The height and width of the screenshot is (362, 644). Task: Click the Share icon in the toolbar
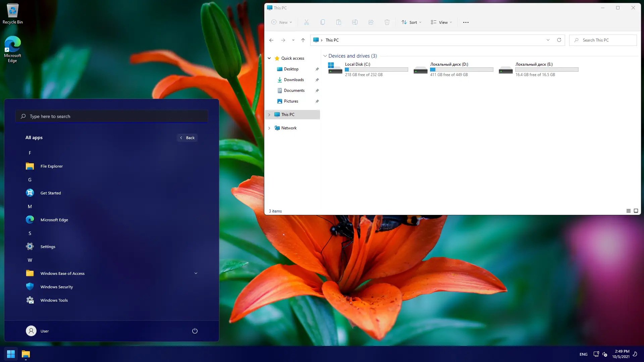point(371,22)
